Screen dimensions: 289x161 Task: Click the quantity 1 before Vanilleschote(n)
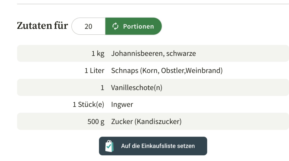point(102,88)
